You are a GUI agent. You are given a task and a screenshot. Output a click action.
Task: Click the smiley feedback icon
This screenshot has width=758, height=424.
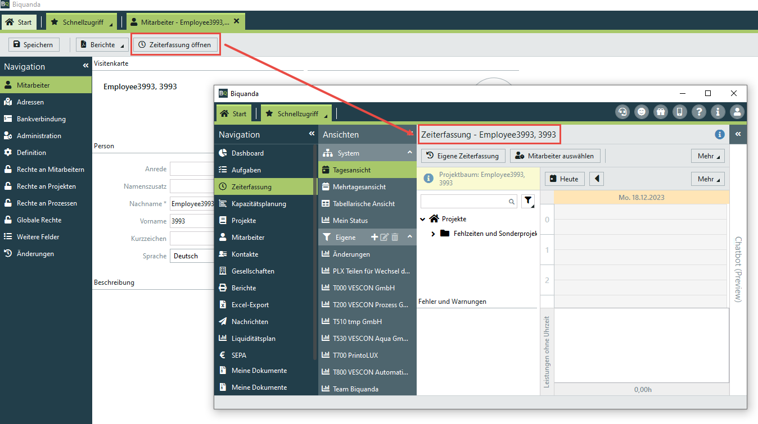click(x=642, y=112)
